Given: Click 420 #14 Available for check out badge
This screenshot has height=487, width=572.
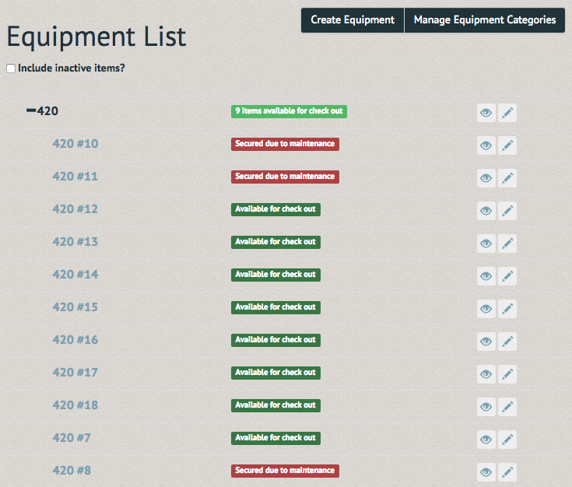Looking at the screenshot, I should pos(275,275).
